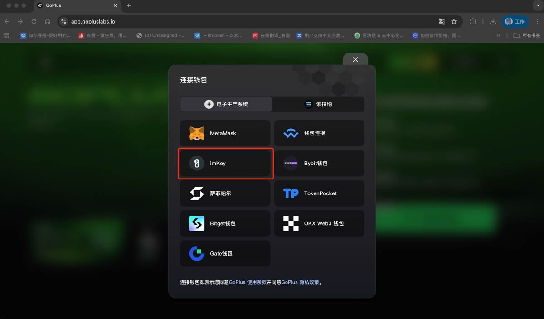
Task: Close the 连接钱包 dialog with X
Action: 355,59
